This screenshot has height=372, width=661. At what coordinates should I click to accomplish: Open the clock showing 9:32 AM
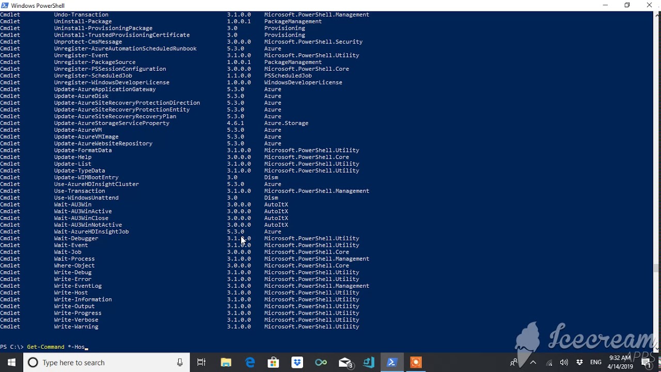pyautogui.click(x=620, y=362)
